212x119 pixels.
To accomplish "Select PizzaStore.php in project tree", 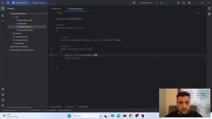I will coord(24,27).
